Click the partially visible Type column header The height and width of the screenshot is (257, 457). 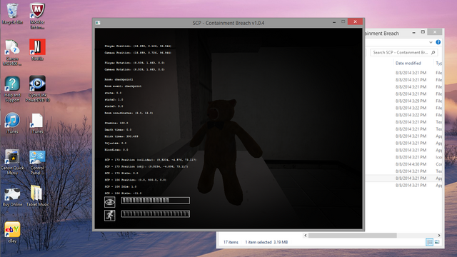pyautogui.click(x=438, y=64)
